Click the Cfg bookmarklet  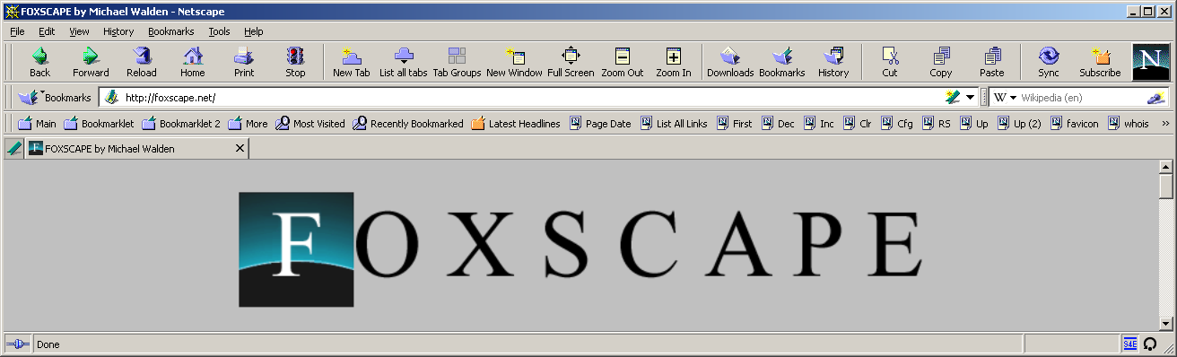click(x=896, y=124)
